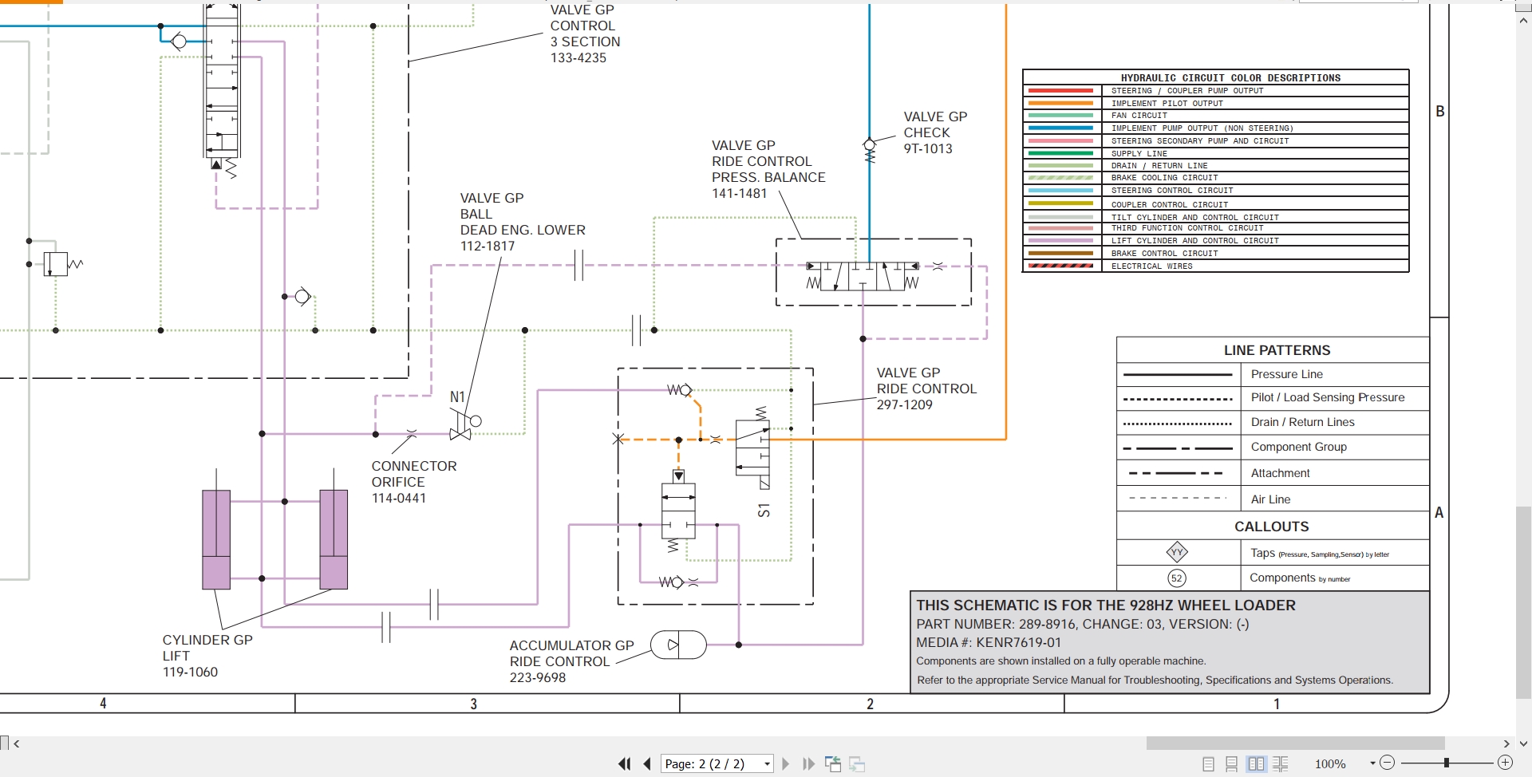
Task: Click the 'BRAKE CONTROL CIRCUIT' legend entry
Action: 1164,254
